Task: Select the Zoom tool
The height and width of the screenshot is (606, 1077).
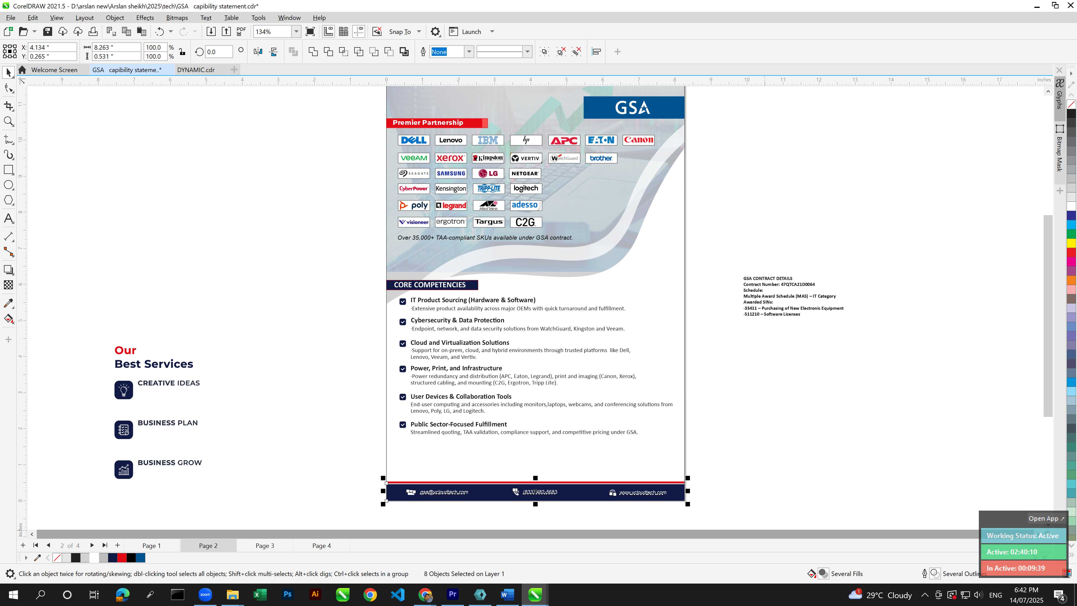Action: pos(8,121)
